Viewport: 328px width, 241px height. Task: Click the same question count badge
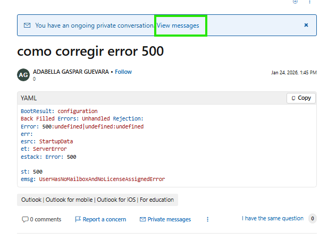coord(312,219)
